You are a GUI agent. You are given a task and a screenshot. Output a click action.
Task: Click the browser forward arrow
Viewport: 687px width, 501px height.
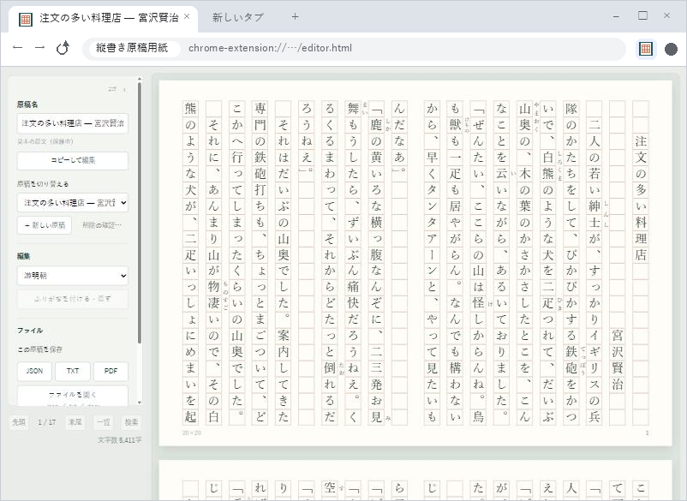click(40, 48)
